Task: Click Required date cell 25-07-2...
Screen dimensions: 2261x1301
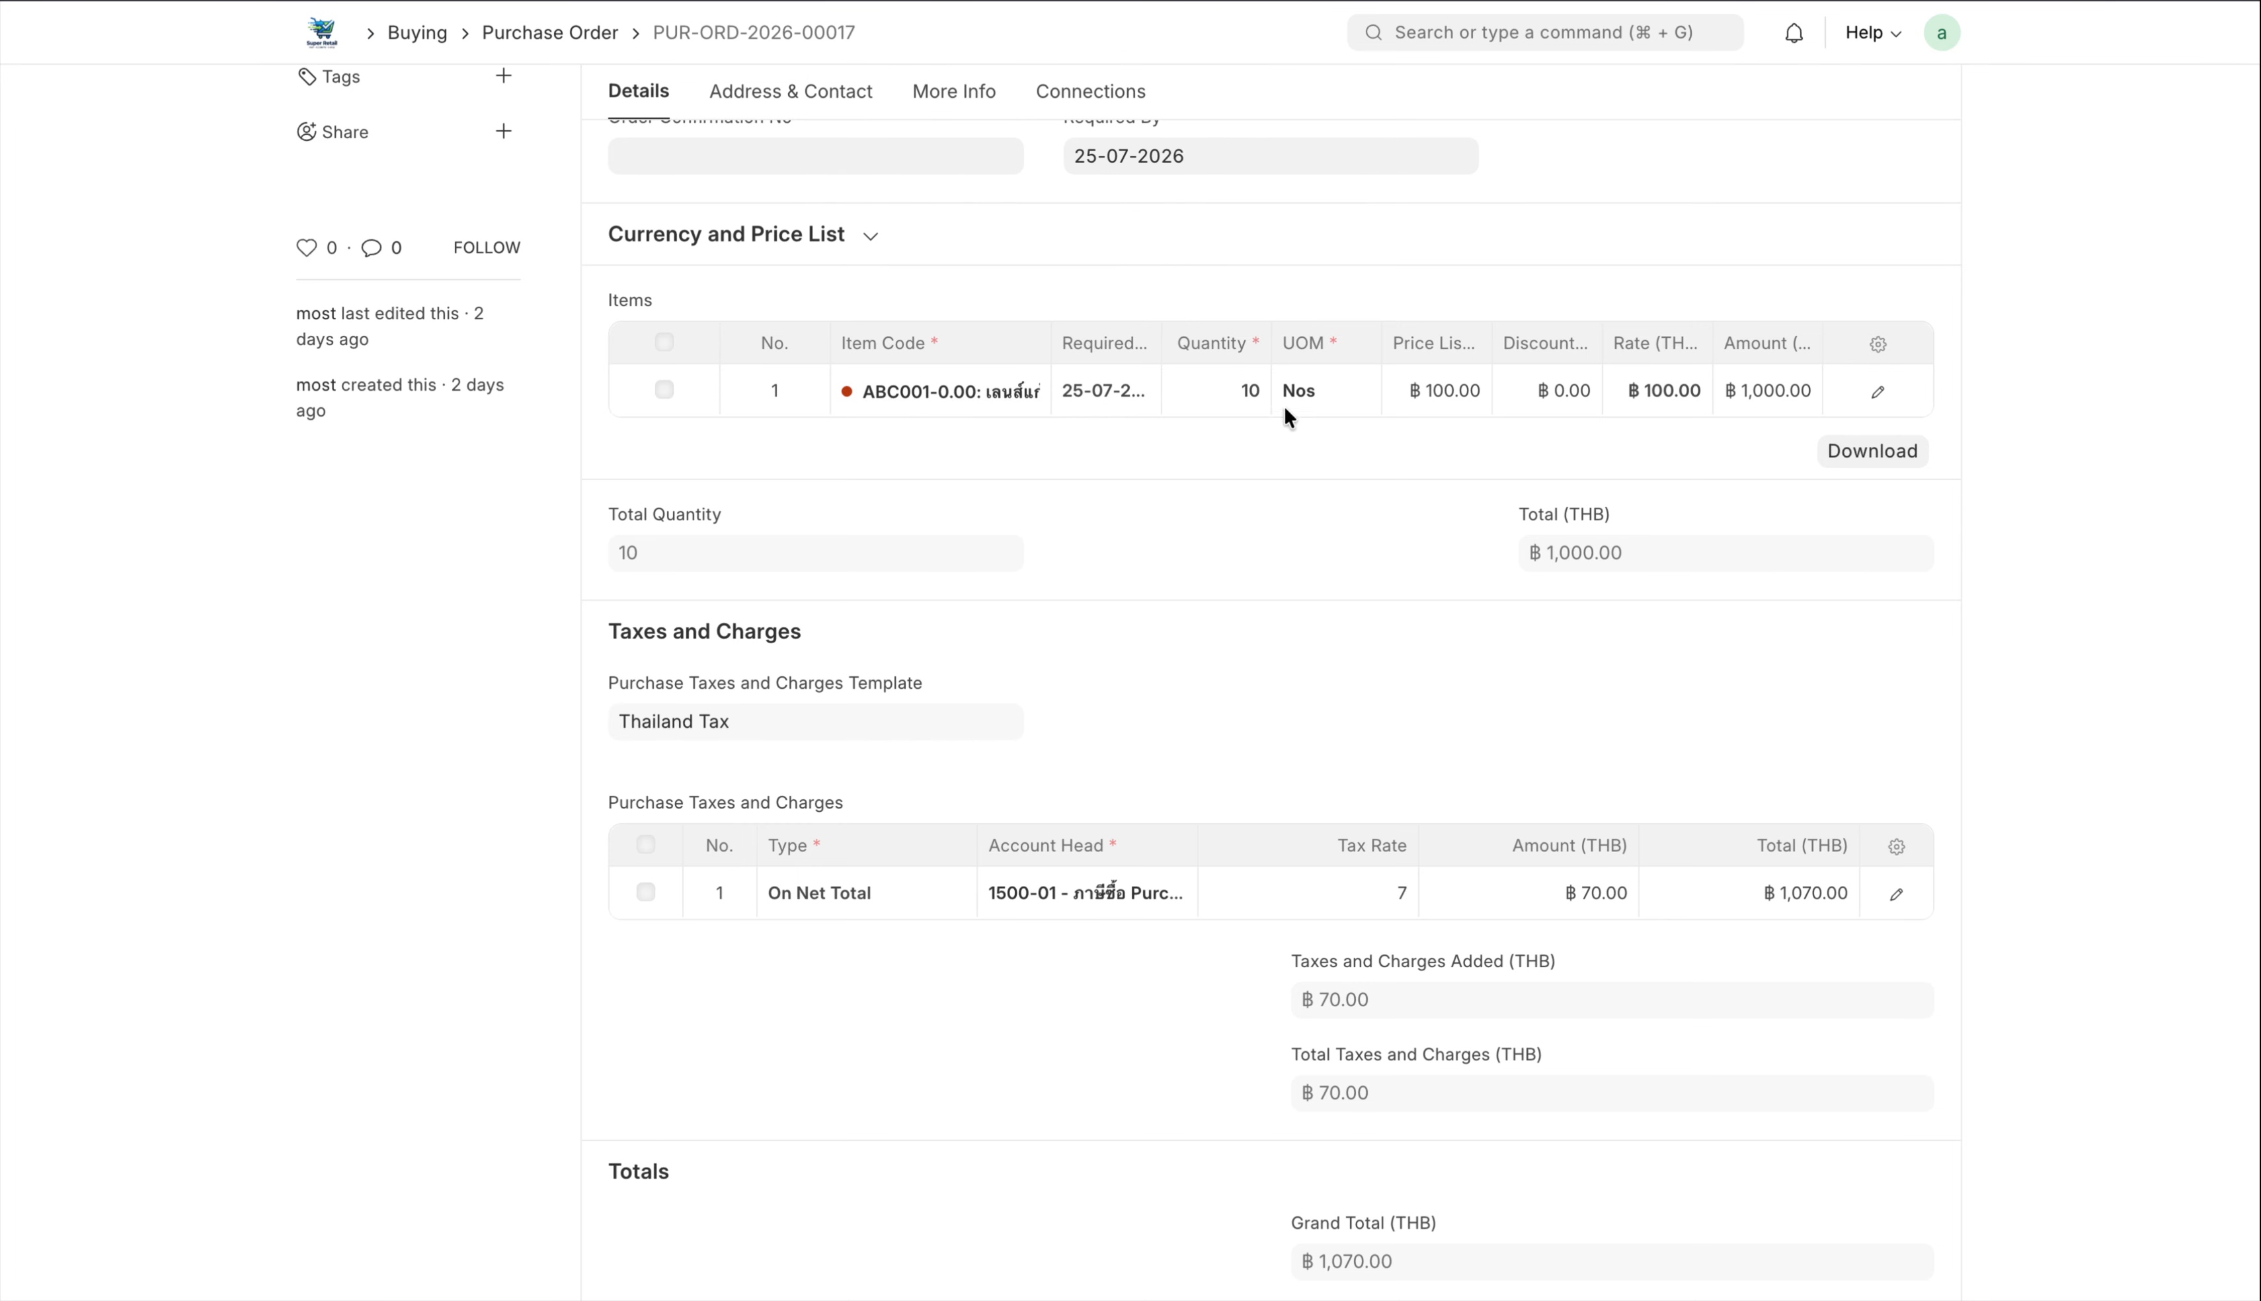Action: pyautogui.click(x=1106, y=391)
